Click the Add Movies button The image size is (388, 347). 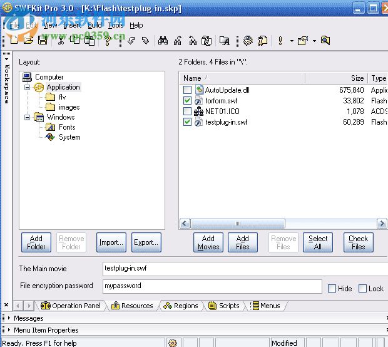tap(208, 242)
